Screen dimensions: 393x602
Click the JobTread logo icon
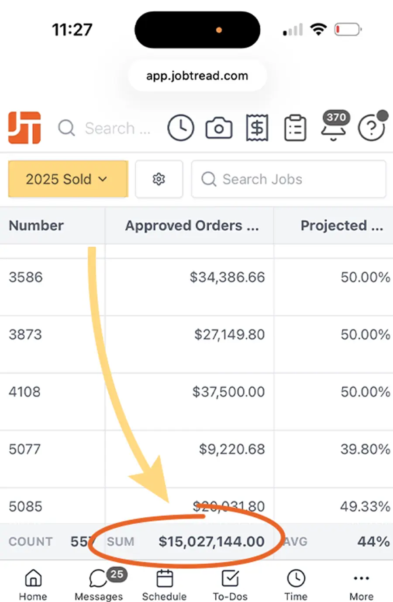[x=24, y=128]
